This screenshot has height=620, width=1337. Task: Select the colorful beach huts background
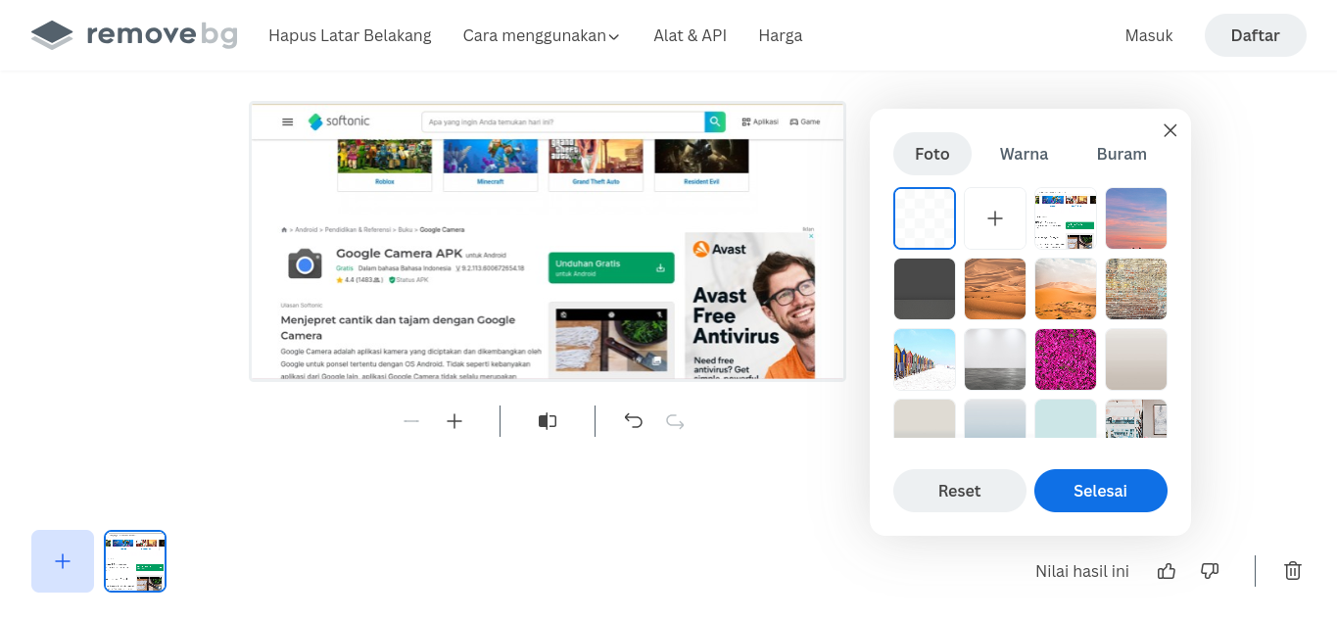925,359
